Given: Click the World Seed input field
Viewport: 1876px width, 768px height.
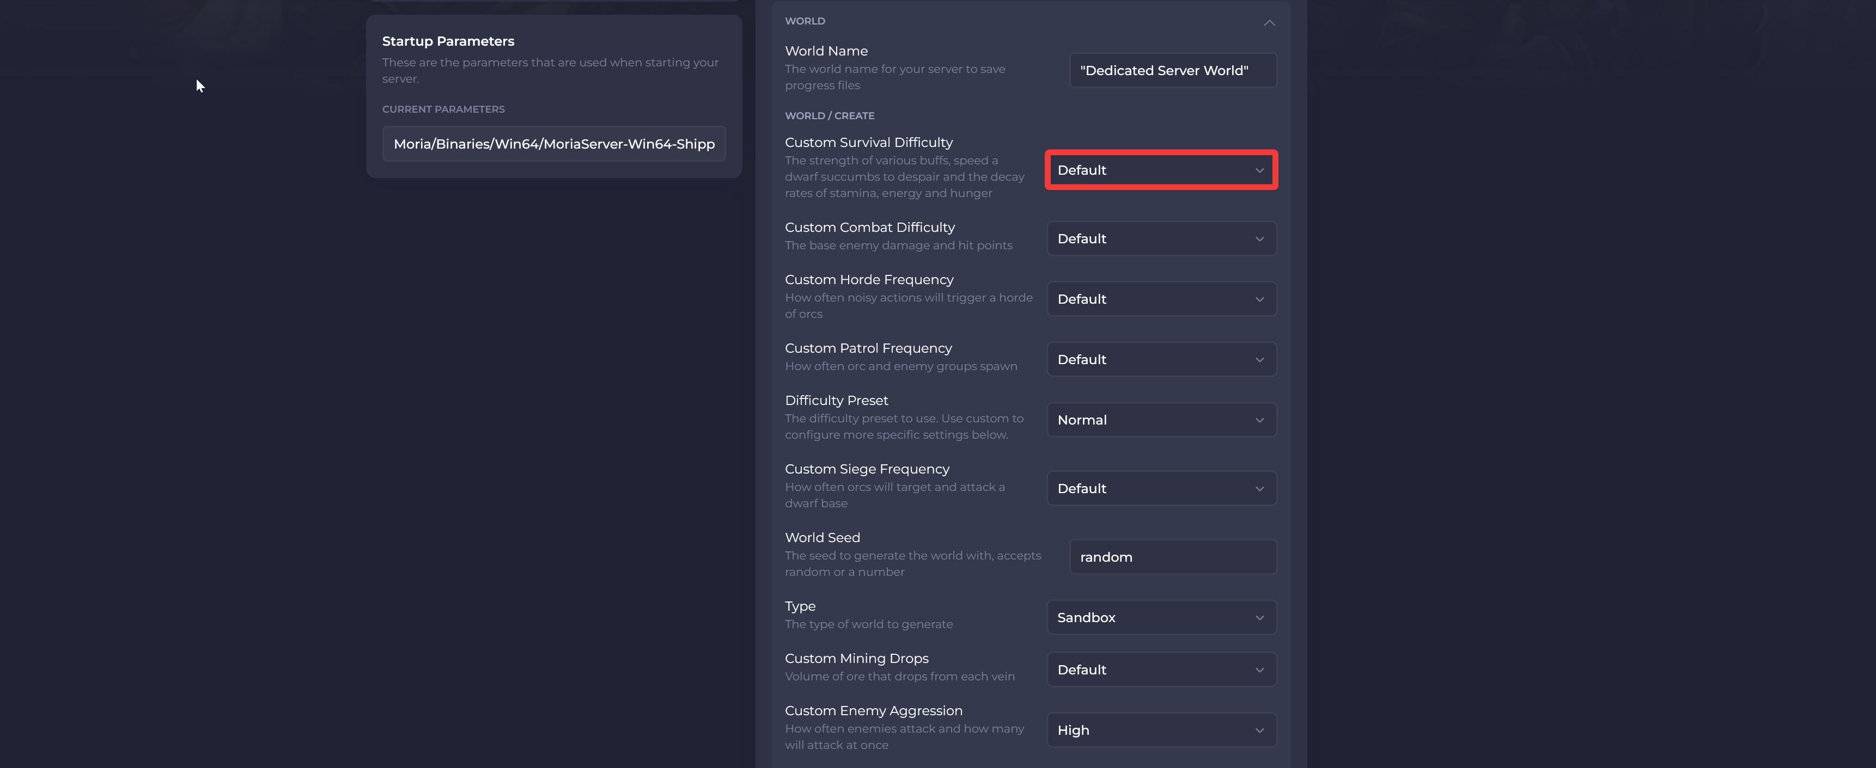Looking at the screenshot, I should click(1172, 557).
